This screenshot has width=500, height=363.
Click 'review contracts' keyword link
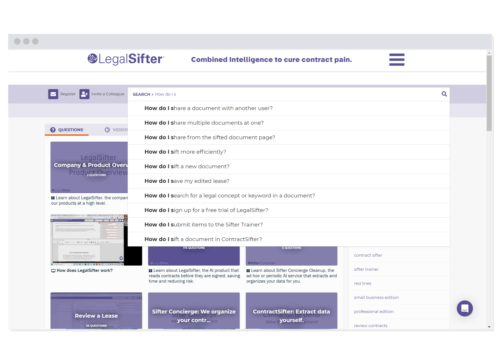pos(371,325)
